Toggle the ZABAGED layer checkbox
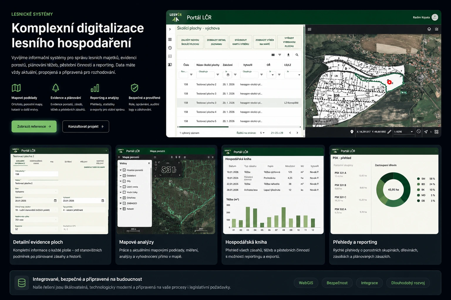Viewport: 451px width, 300px height. tap(124, 203)
